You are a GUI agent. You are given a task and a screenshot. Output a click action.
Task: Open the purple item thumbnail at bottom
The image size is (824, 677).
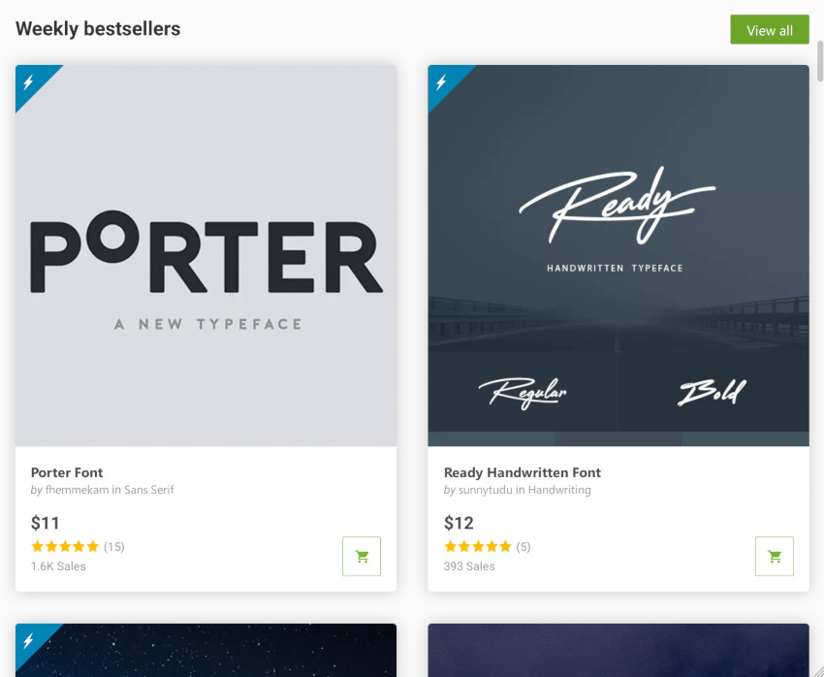[x=618, y=650]
